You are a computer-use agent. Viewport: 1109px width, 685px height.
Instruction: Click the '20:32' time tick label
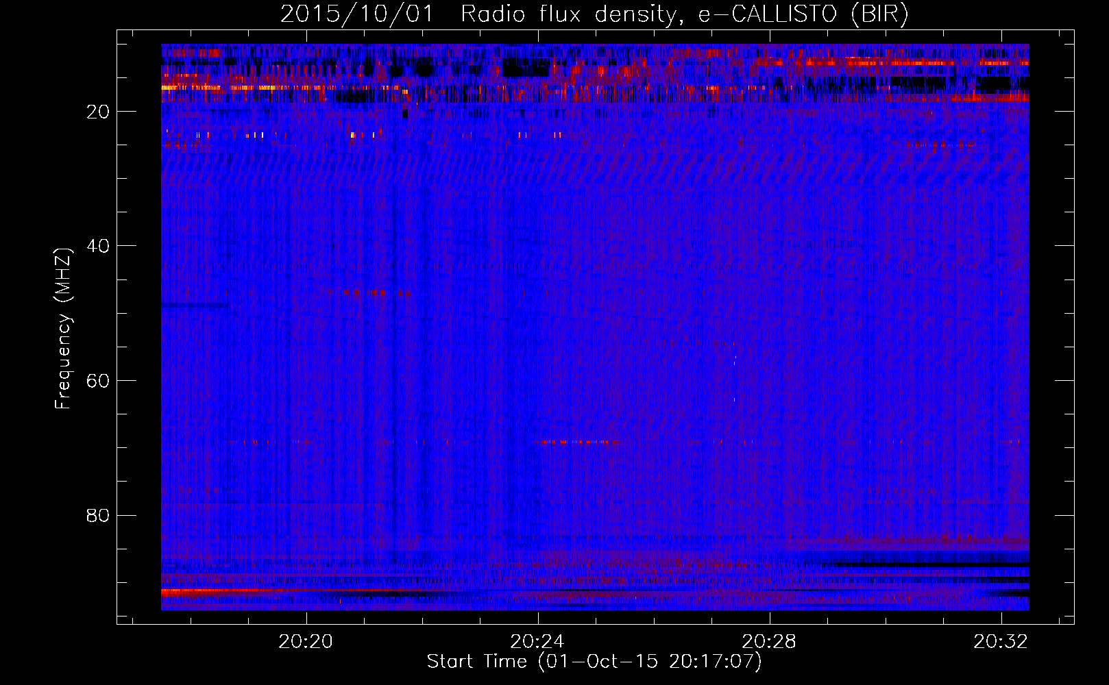(x=1001, y=641)
